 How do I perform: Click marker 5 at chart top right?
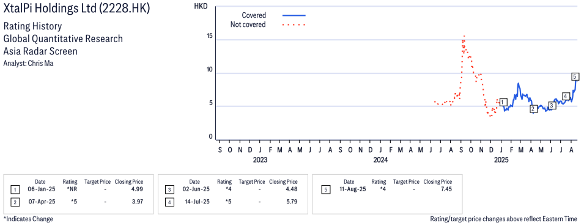[x=575, y=77]
